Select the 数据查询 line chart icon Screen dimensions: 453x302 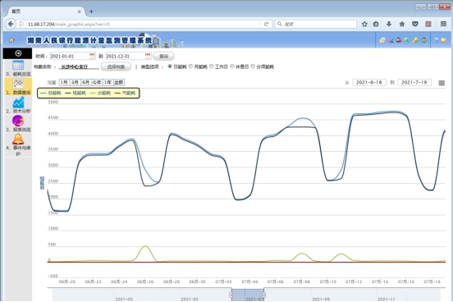tap(18, 84)
